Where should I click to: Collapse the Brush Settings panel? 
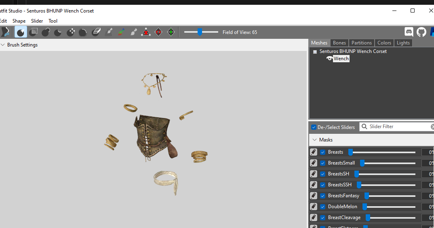pyautogui.click(x=3, y=44)
